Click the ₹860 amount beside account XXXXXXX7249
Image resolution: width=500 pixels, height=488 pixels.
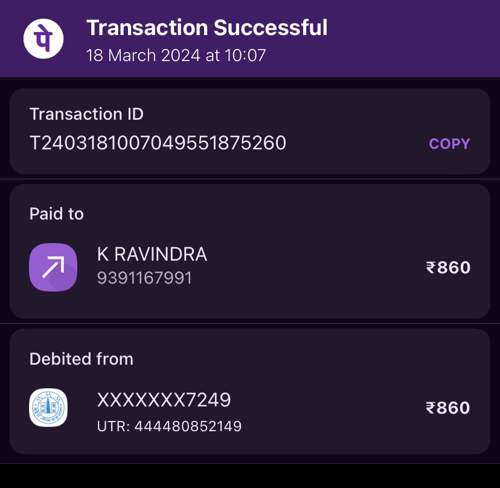point(448,408)
